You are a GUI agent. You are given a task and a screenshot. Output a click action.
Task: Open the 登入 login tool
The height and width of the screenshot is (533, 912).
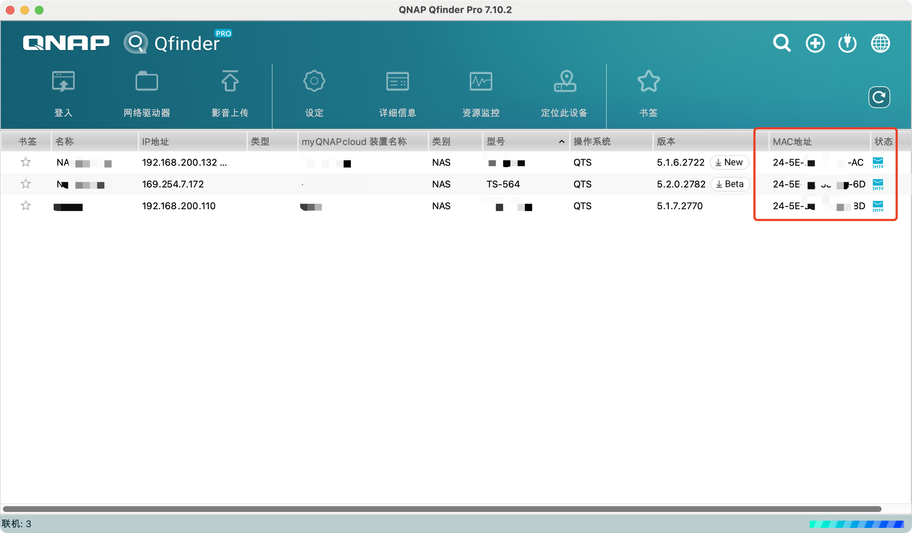coord(63,94)
